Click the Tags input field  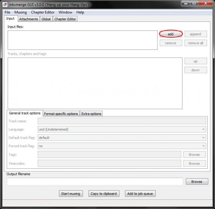tap(110, 154)
